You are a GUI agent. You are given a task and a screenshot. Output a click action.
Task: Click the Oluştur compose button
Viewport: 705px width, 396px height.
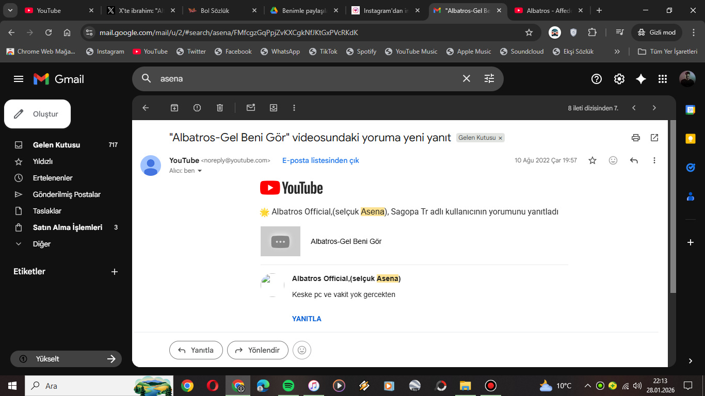pos(37,114)
